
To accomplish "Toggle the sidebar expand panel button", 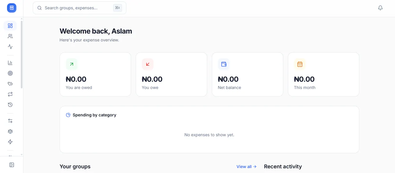I will click(x=12, y=165).
